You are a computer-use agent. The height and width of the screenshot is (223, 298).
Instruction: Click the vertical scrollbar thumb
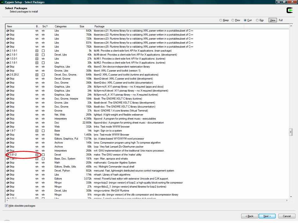[291, 132]
